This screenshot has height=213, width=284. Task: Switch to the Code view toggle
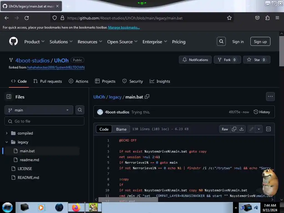click(x=104, y=129)
